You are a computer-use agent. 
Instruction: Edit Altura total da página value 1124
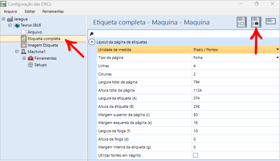236,90
